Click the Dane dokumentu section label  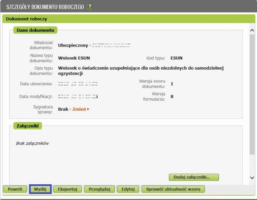coord(36,30)
